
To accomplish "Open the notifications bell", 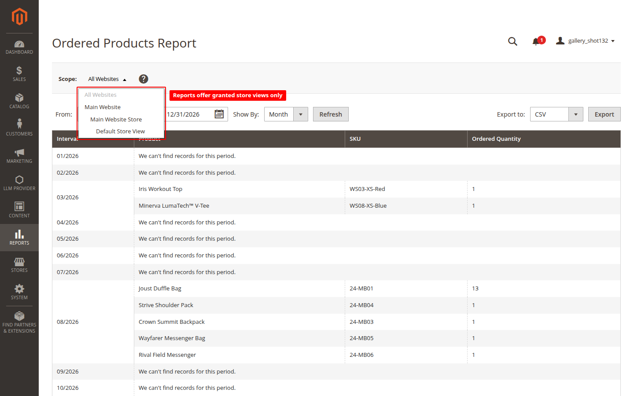I will pyautogui.click(x=536, y=41).
